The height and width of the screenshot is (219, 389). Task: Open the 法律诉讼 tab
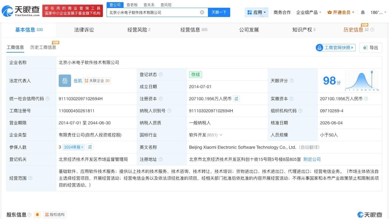pyautogui.click(x=84, y=30)
